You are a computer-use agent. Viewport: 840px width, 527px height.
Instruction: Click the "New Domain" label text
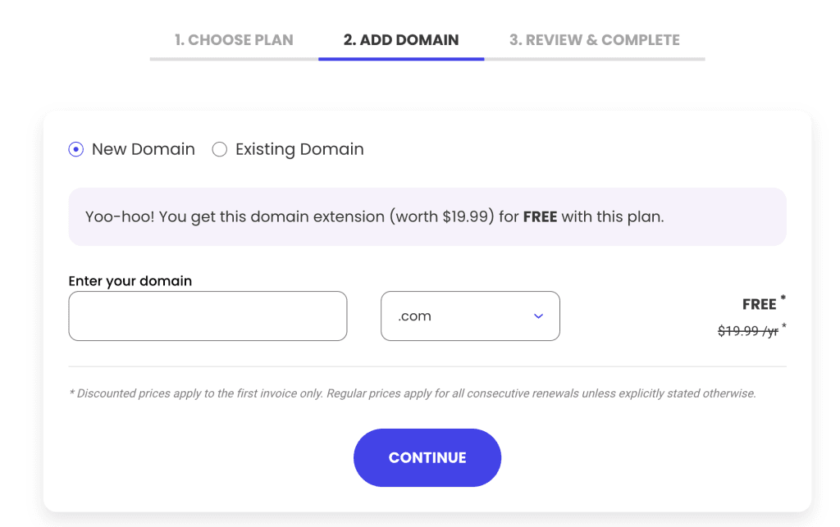(144, 149)
